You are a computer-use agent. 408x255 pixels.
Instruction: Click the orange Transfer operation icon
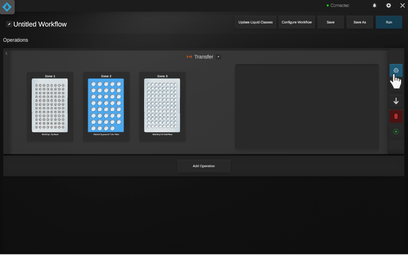pos(189,57)
